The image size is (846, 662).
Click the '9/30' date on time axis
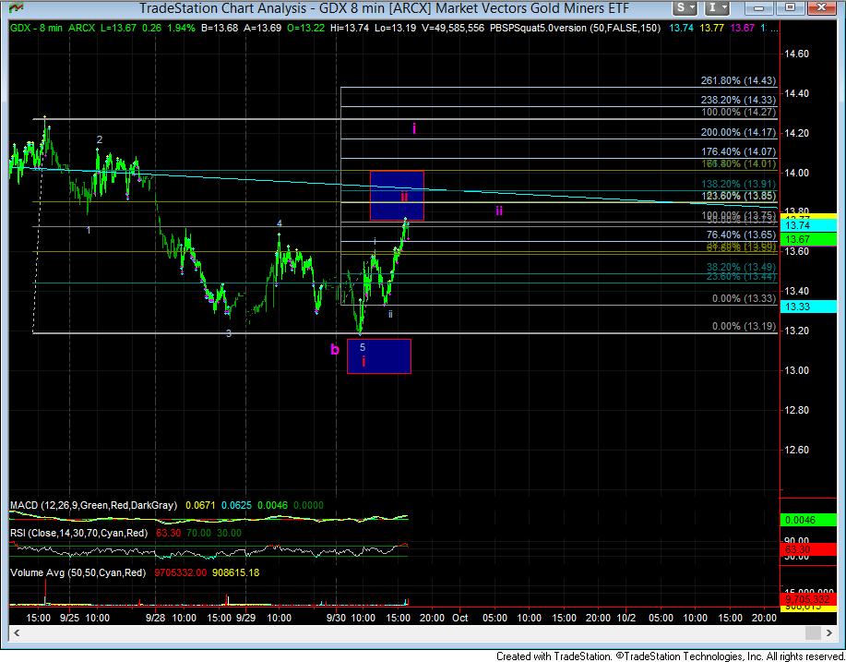click(x=337, y=618)
